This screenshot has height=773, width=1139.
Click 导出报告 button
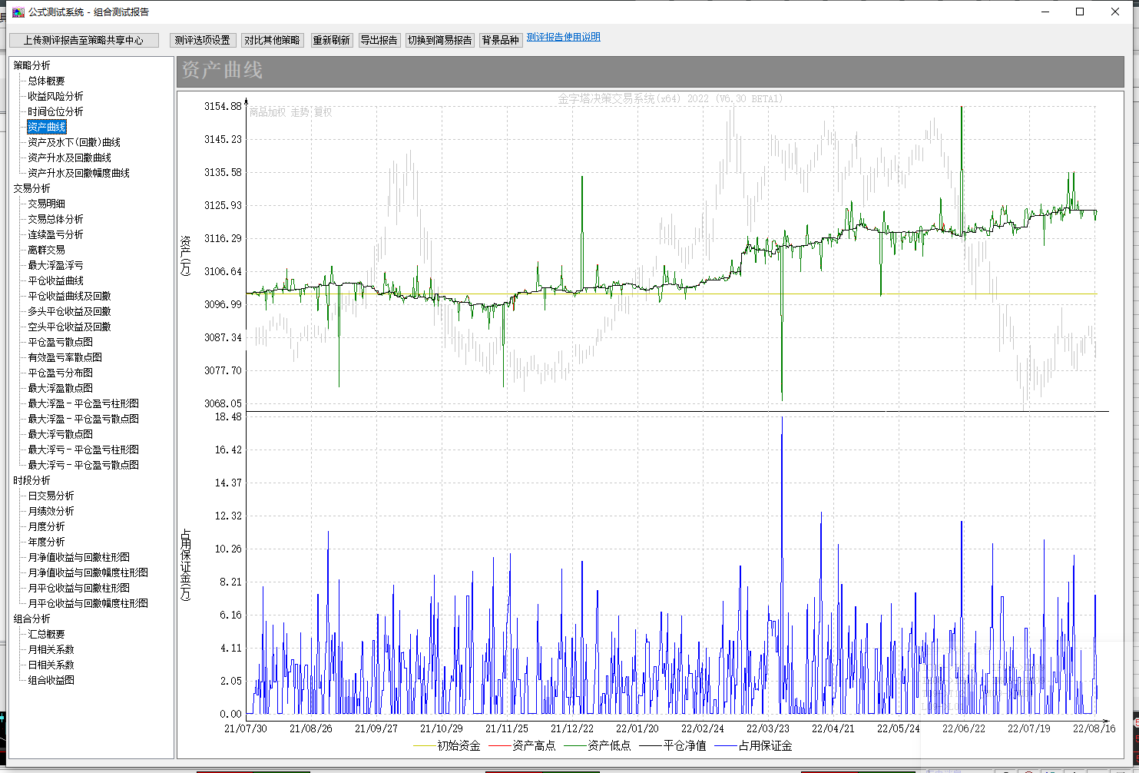coord(379,40)
